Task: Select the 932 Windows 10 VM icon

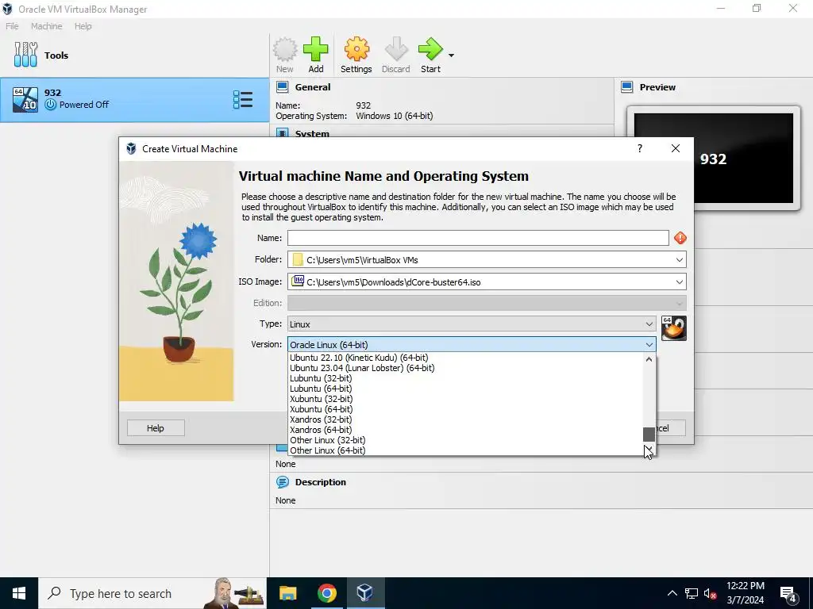Action: (x=25, y=99)
